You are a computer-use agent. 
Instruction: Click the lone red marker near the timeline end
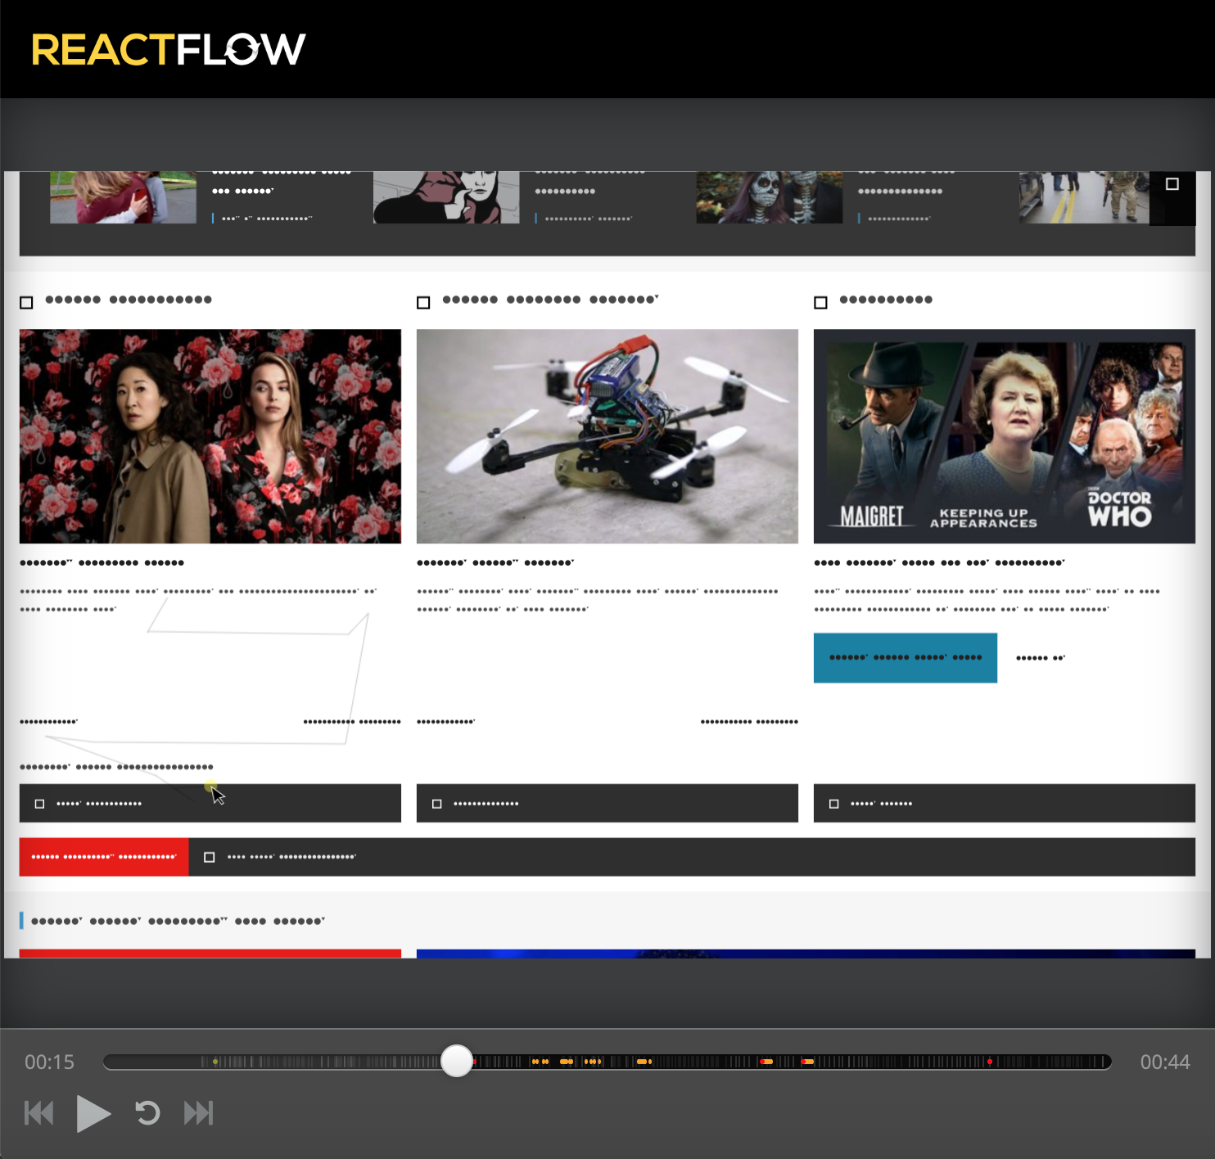tap(990, 1062)
